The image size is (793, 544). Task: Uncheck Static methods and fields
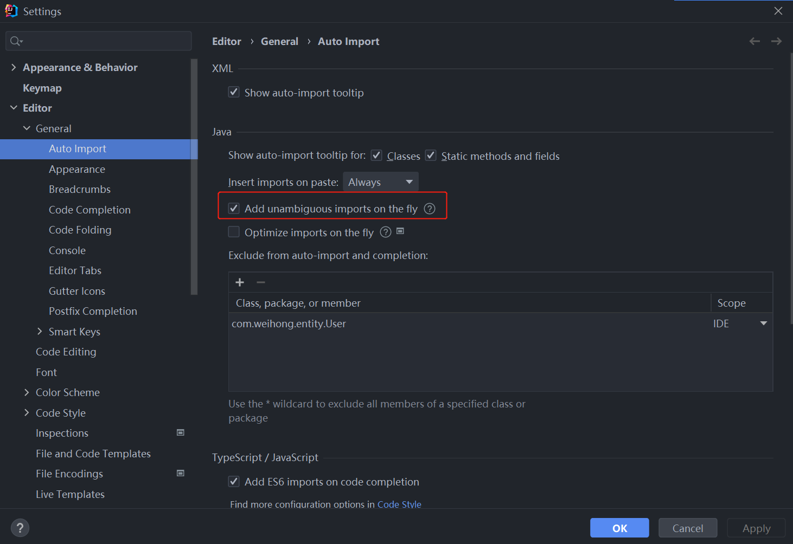(x=431, y=156)
